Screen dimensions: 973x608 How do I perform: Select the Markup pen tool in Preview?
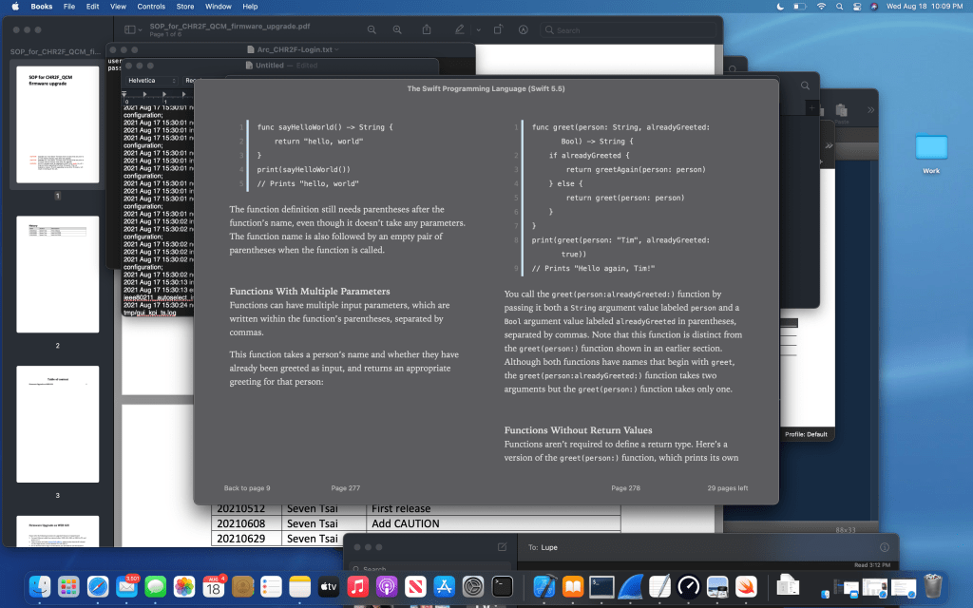click(460, 30)
